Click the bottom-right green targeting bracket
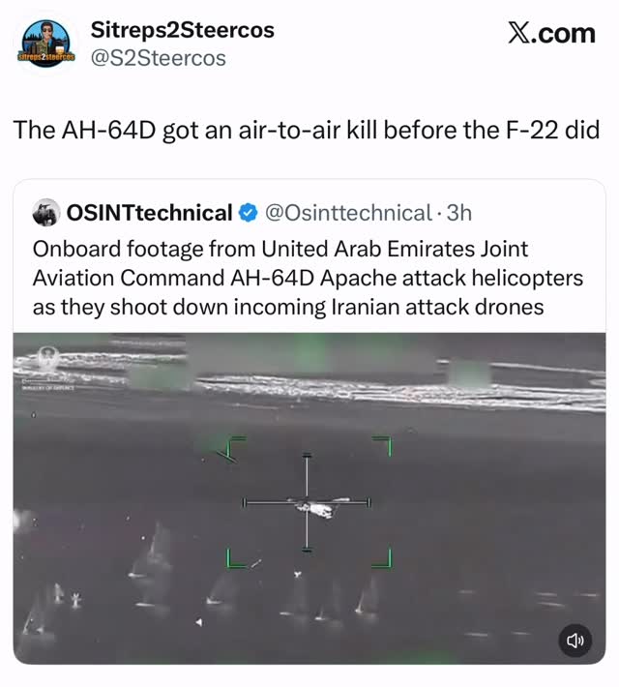 tap(382, 557)
